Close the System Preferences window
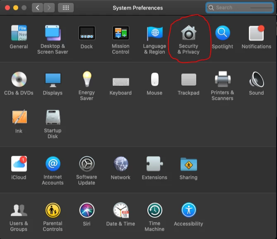This screenshot has height=239, width=277. click(7, 7)
